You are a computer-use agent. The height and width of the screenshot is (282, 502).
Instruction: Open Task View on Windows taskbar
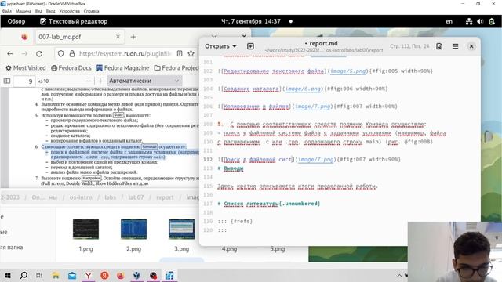click(39, 275)
